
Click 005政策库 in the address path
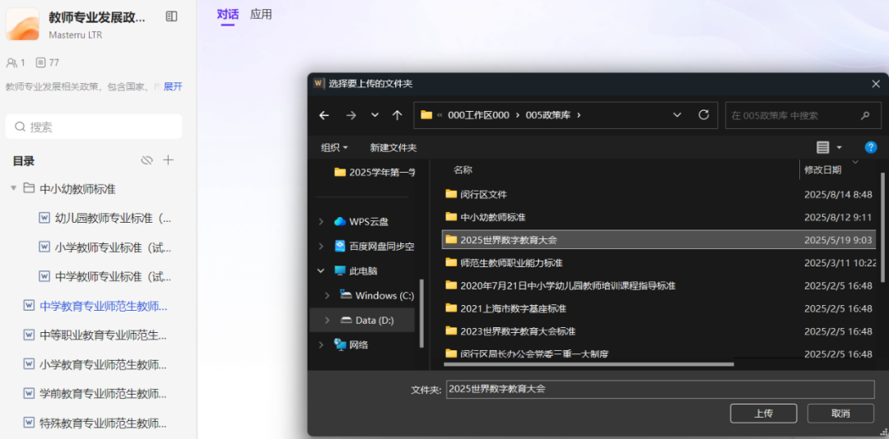[547, 115]
